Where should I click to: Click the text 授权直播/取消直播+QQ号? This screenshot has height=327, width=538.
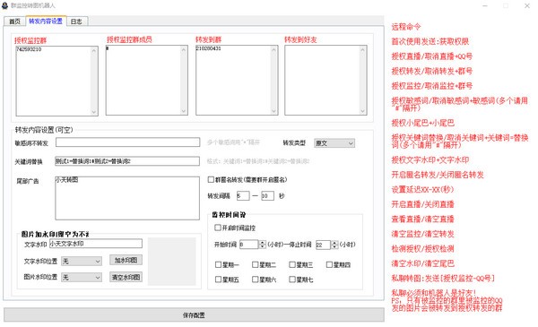tap(432, 56)
